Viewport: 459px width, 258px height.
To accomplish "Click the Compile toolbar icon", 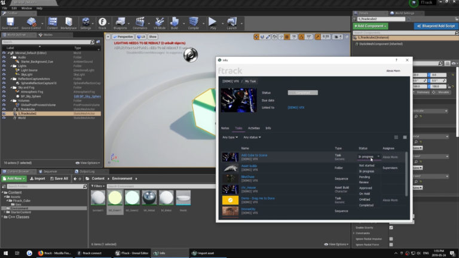I will 193,23.
